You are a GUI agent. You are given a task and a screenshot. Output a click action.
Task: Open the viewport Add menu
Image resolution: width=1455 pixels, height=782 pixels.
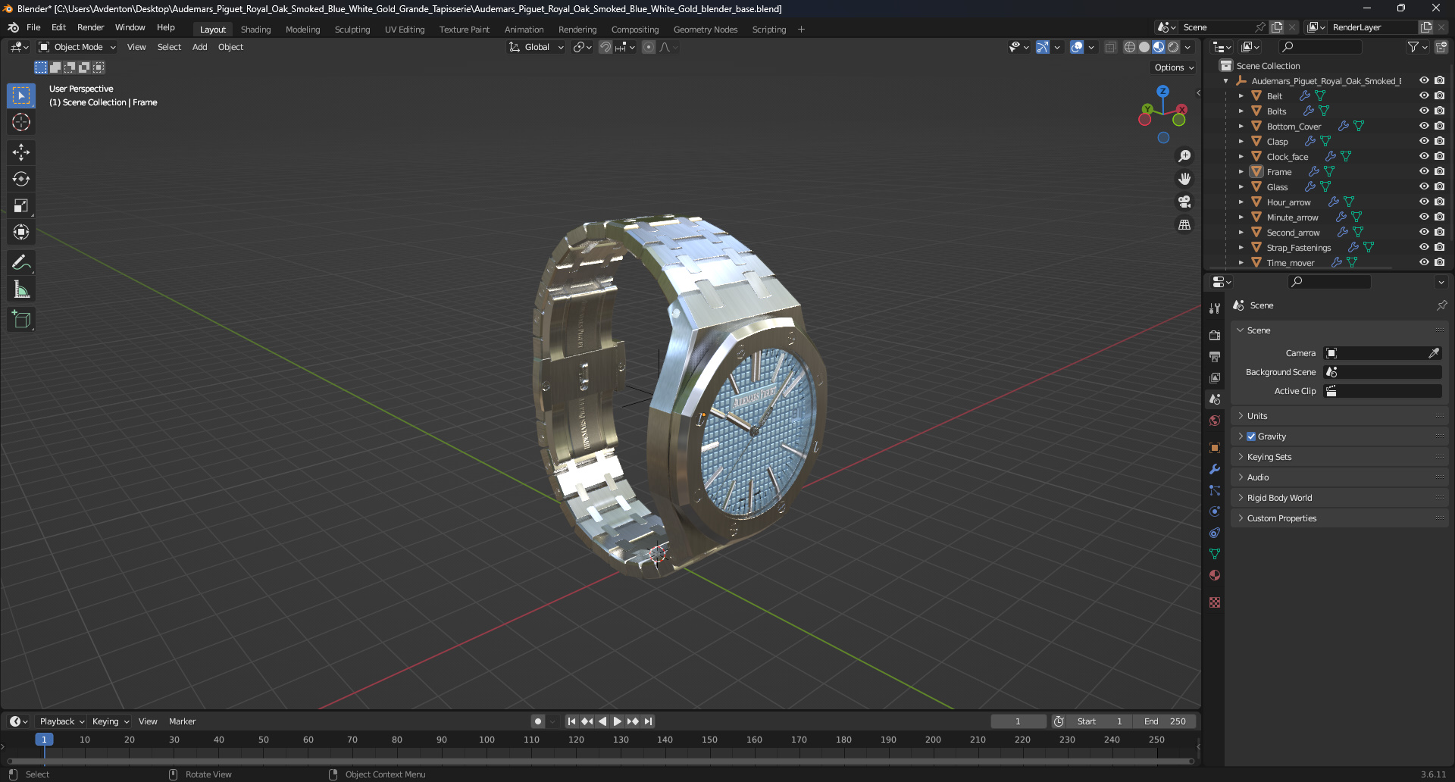tap(199, 47)
